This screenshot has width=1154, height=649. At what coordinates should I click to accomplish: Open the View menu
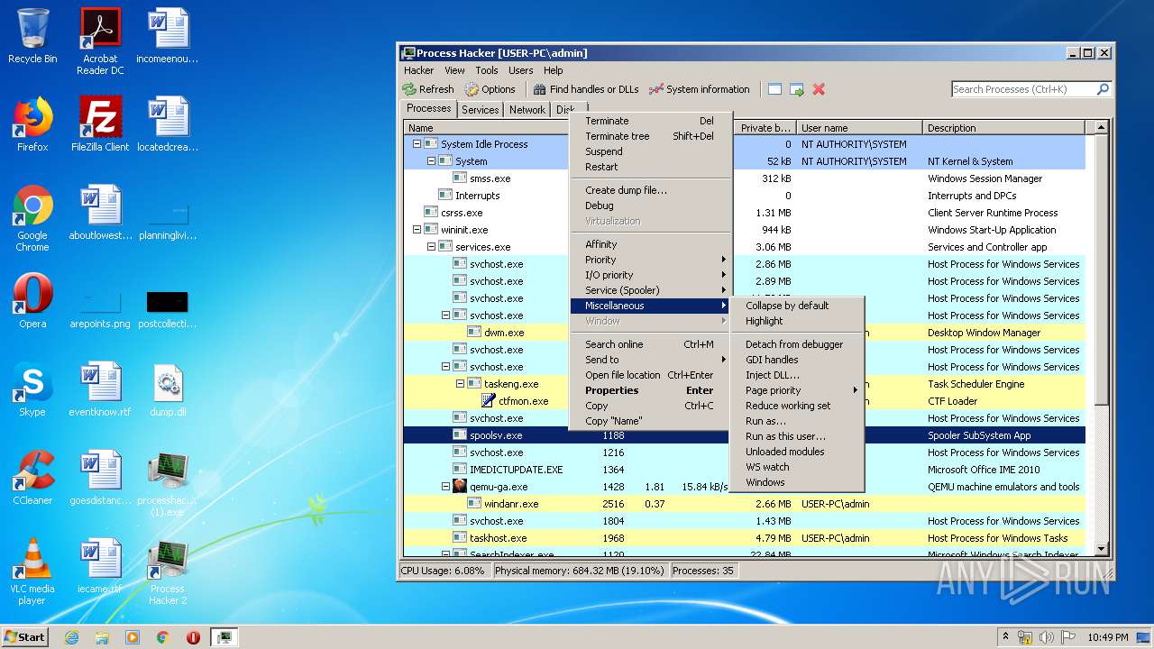pos(454,70)
